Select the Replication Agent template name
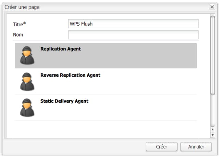The image size is (220, 158). (61, 49)
